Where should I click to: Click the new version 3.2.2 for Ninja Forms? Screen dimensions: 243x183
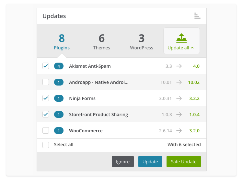point(194,98)
